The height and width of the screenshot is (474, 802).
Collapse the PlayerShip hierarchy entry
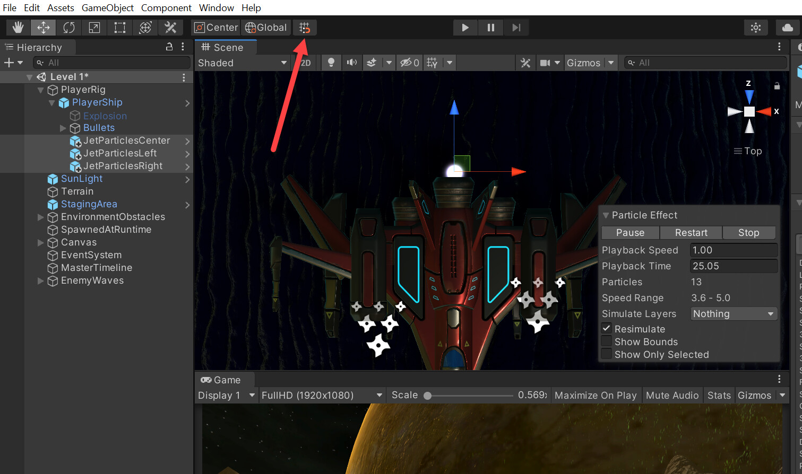[51, 102]
